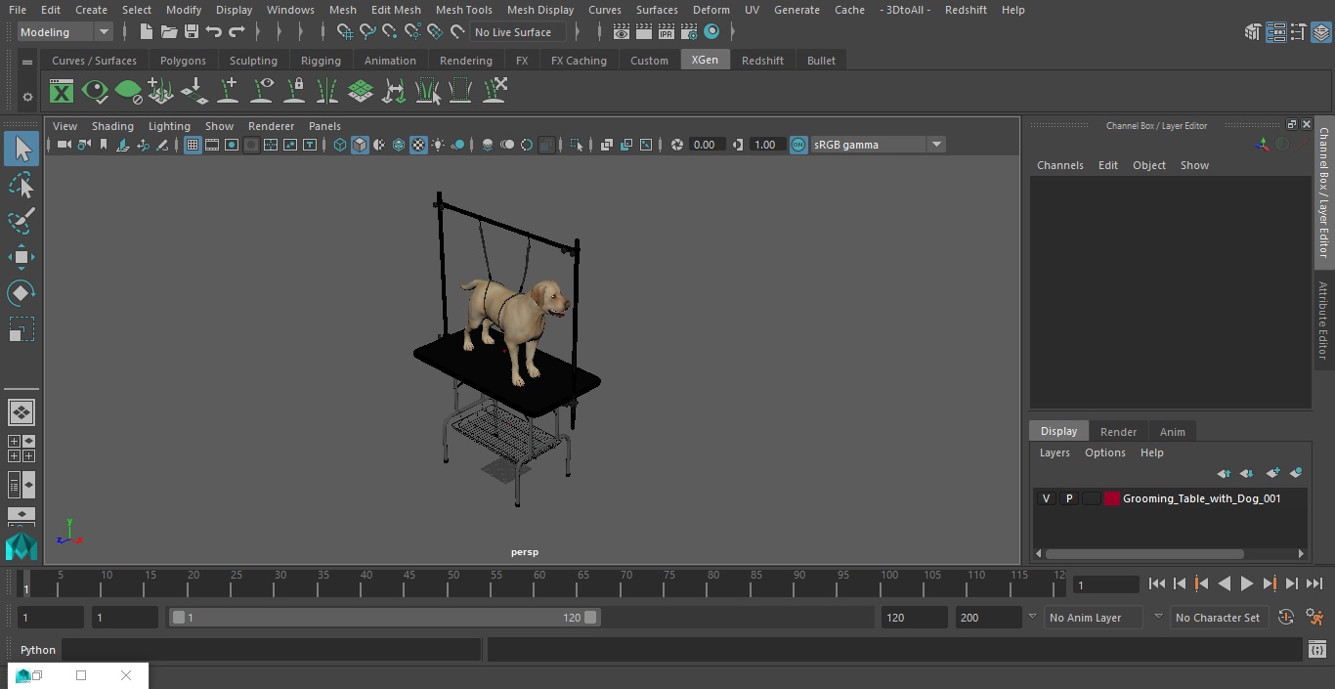The image size is (1335, 689).
Task: Open the shelf settings gear menu
Action: click(27, 97)
